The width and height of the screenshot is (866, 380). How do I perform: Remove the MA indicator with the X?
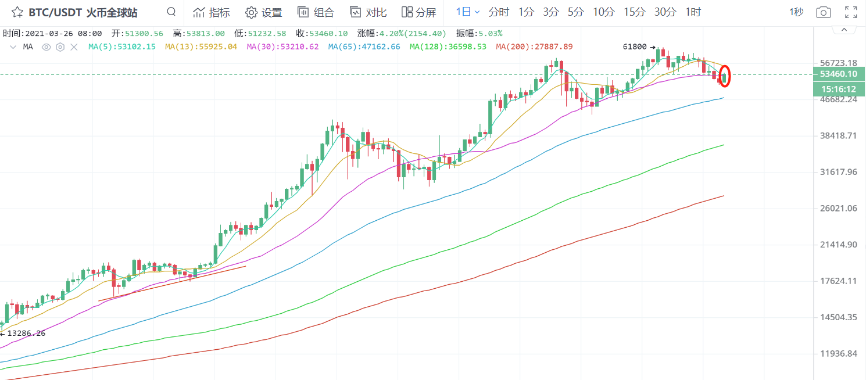point(74,46)
